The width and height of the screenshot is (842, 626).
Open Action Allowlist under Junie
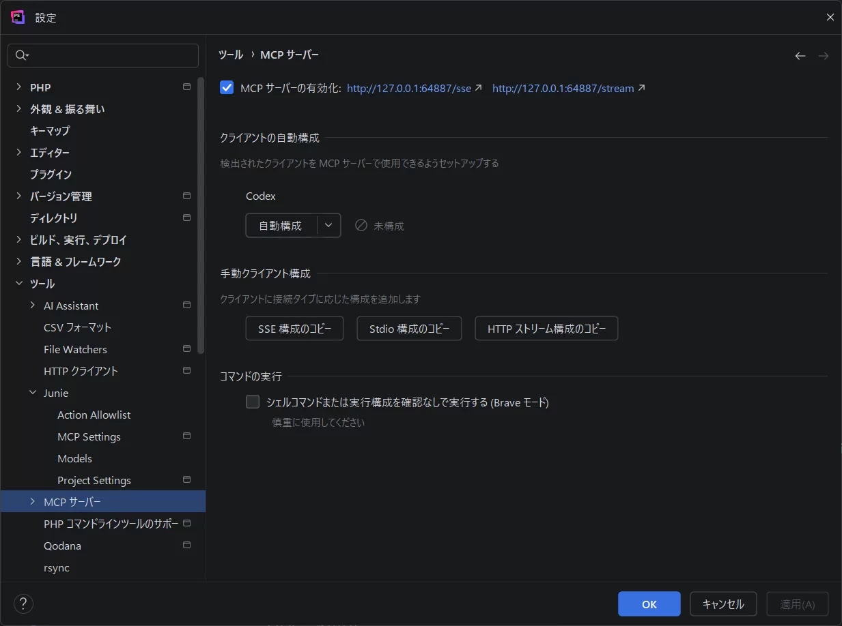(x=94, y=415)
